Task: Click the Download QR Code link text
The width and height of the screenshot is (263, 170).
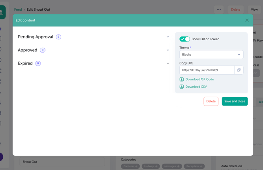Action: tap(199, 79)
